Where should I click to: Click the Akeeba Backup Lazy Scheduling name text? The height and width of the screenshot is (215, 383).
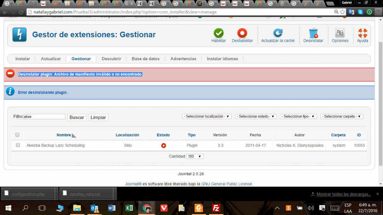[55, 145]
